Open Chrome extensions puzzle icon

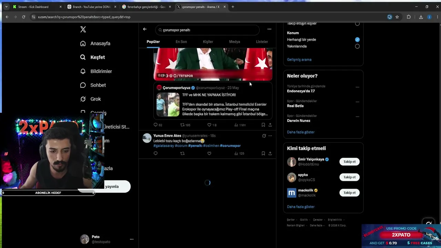(x=409, y=17)
